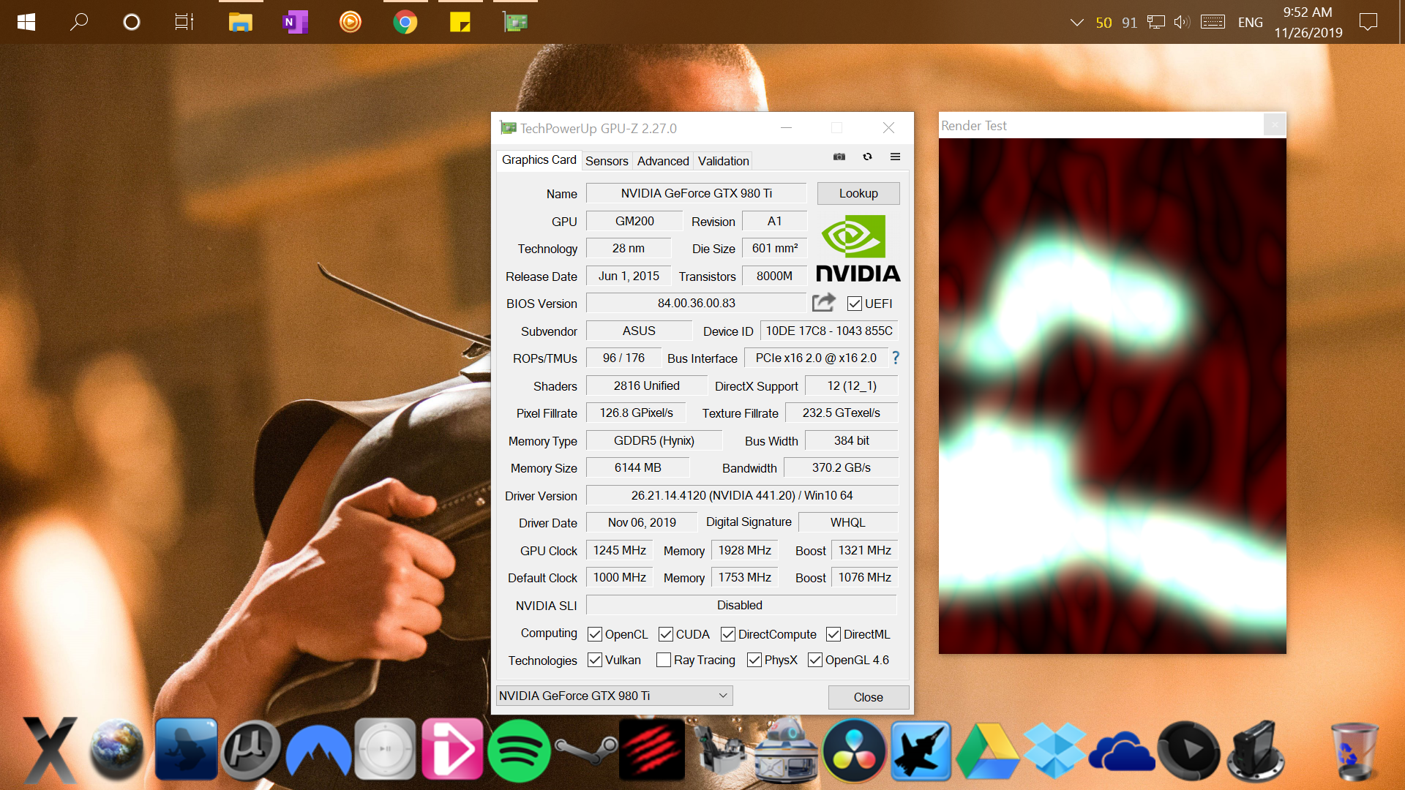Viewport: 1405px width, 790px height.
Task: Switch to the Sensors tab
Action: (607, 161)
